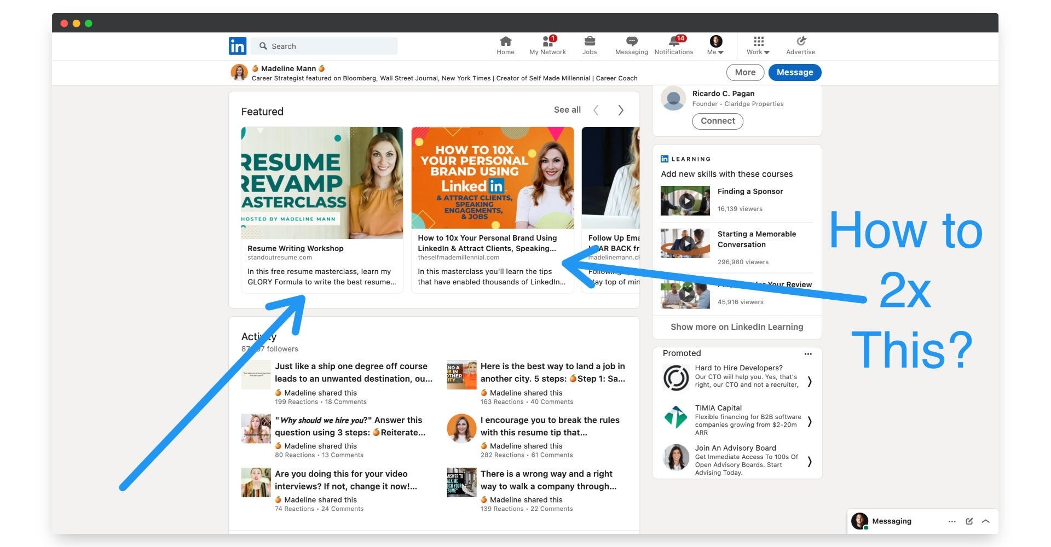Expand the Work apps dropdown

(758, 45)
